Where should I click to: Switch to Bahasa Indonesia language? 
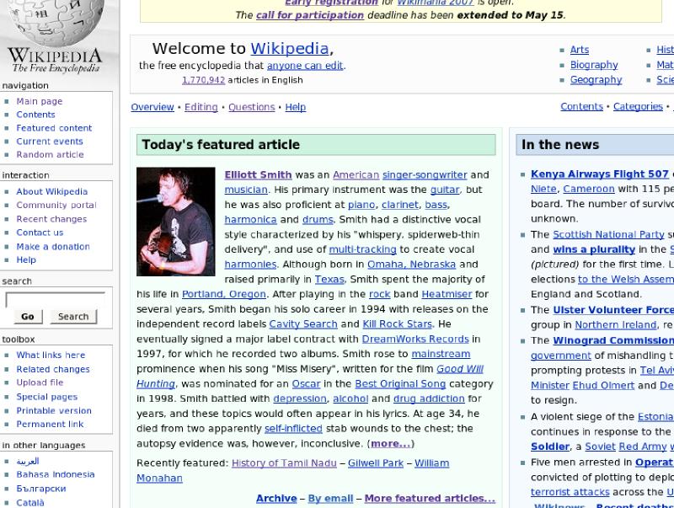coord(56,474)
